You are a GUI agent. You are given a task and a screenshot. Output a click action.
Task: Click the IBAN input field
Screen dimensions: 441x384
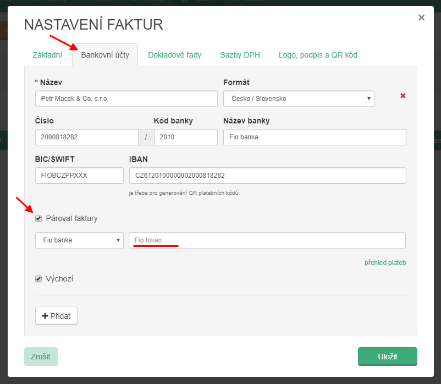[267, 176]
